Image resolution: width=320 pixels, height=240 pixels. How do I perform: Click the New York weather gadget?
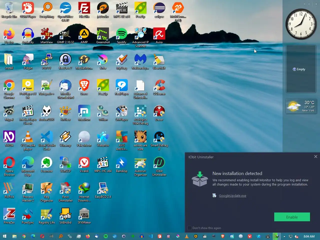point(301,106)
